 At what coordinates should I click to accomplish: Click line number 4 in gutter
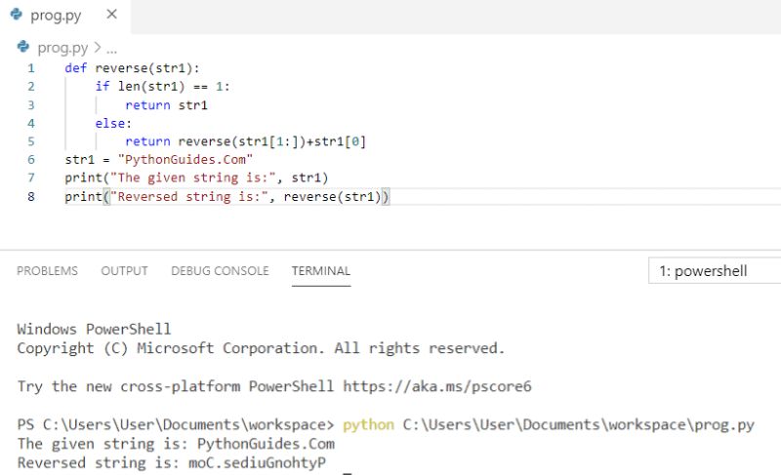[31, 123]
